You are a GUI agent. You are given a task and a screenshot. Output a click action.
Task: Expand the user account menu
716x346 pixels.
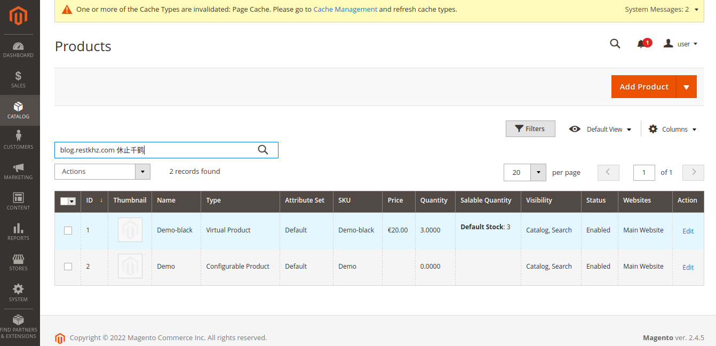[x=681, y=44]
